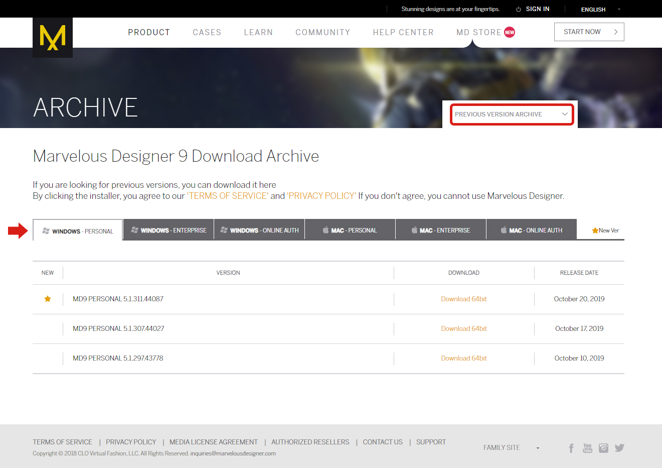This screenshot has height=468, width=662.
Task: Click the RELEASE DATE column header
Action: point(579,273)
